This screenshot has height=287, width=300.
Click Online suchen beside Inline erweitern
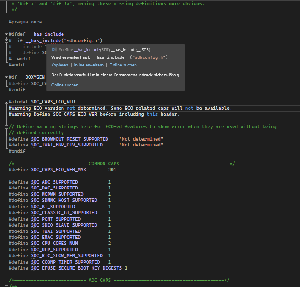[x=123, y=65]
